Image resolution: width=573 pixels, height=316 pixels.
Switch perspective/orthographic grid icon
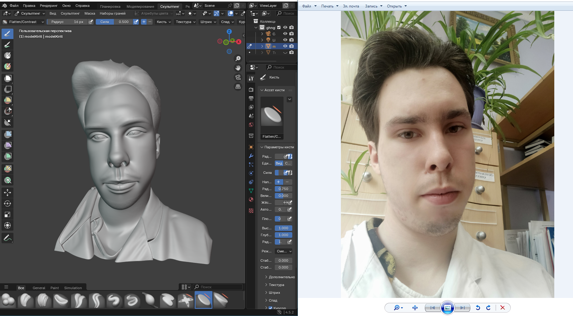(238, 87)
